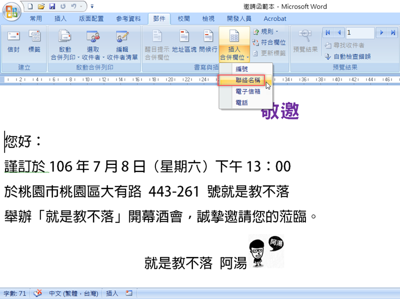Go to the first record
Screen dimensions: 400x299
[x=328, y=32]
